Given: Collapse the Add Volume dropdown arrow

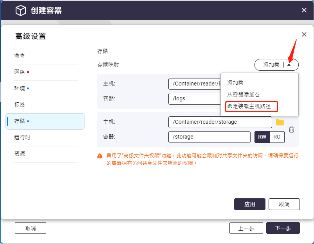Looking at the screenshot, I should tap(289, 65).
